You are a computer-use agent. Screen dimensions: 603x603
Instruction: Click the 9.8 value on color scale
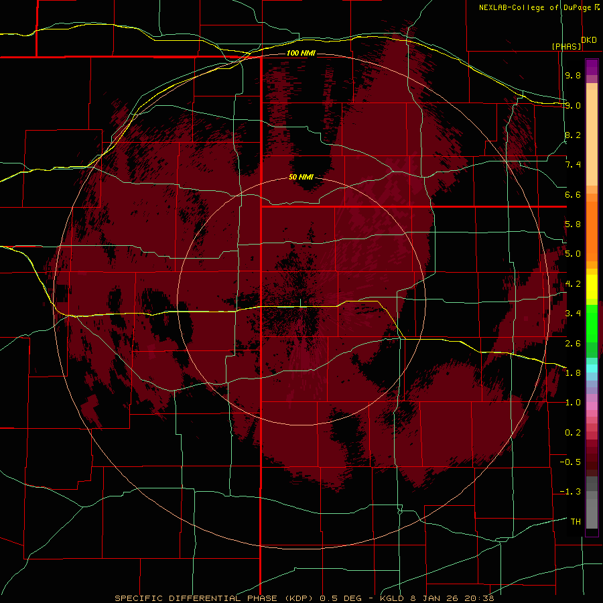[573, 75]
